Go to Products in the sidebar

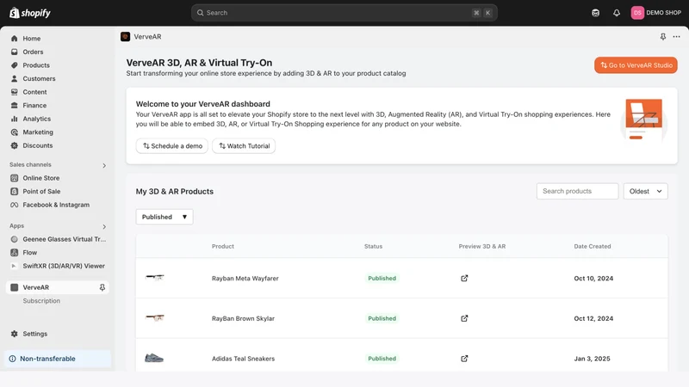pos(36,65)
